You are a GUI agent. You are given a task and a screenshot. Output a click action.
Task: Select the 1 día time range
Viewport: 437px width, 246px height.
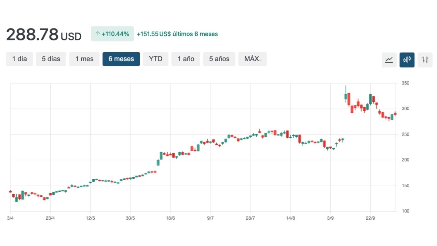(19, 59)
